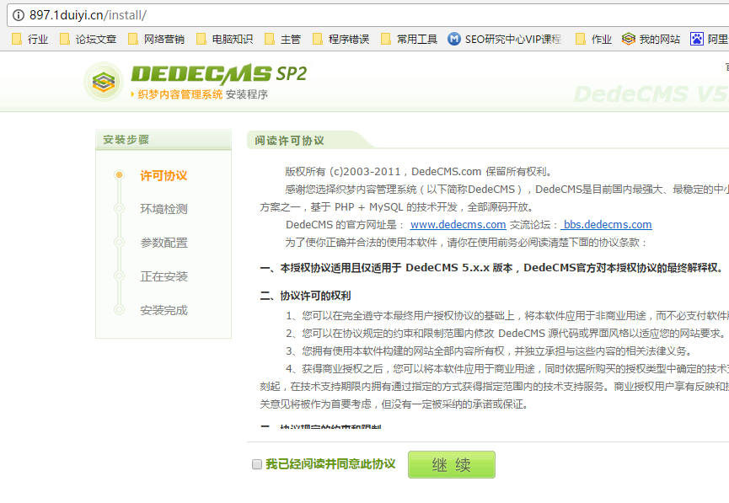Click the step marker beside 正在安装
This screenshot has height=503, width=729.
click(119, 276)
